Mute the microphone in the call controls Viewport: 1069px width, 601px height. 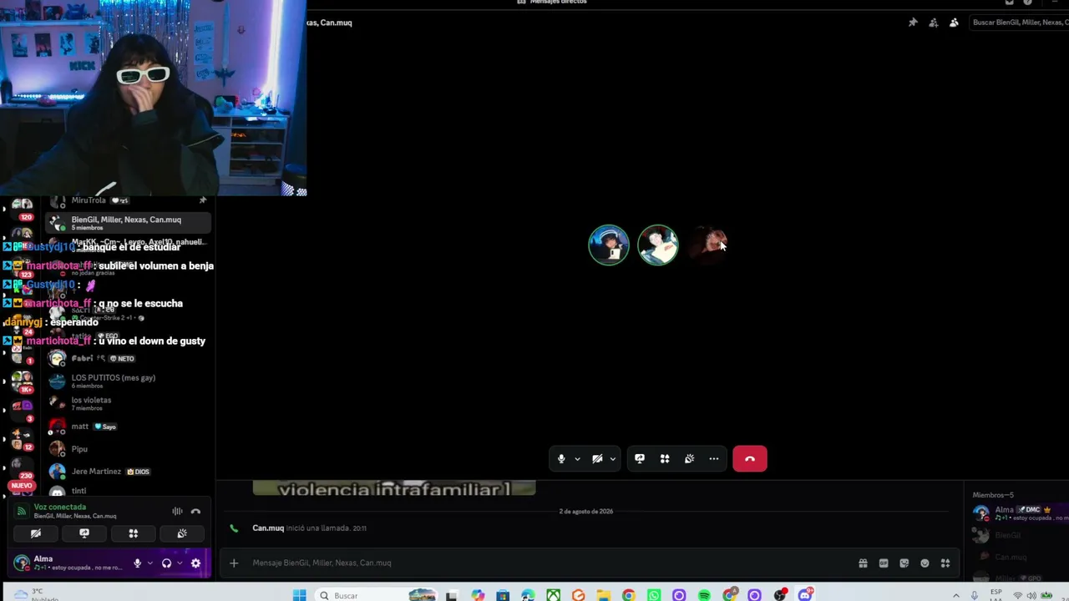click(x=561, y=458)
